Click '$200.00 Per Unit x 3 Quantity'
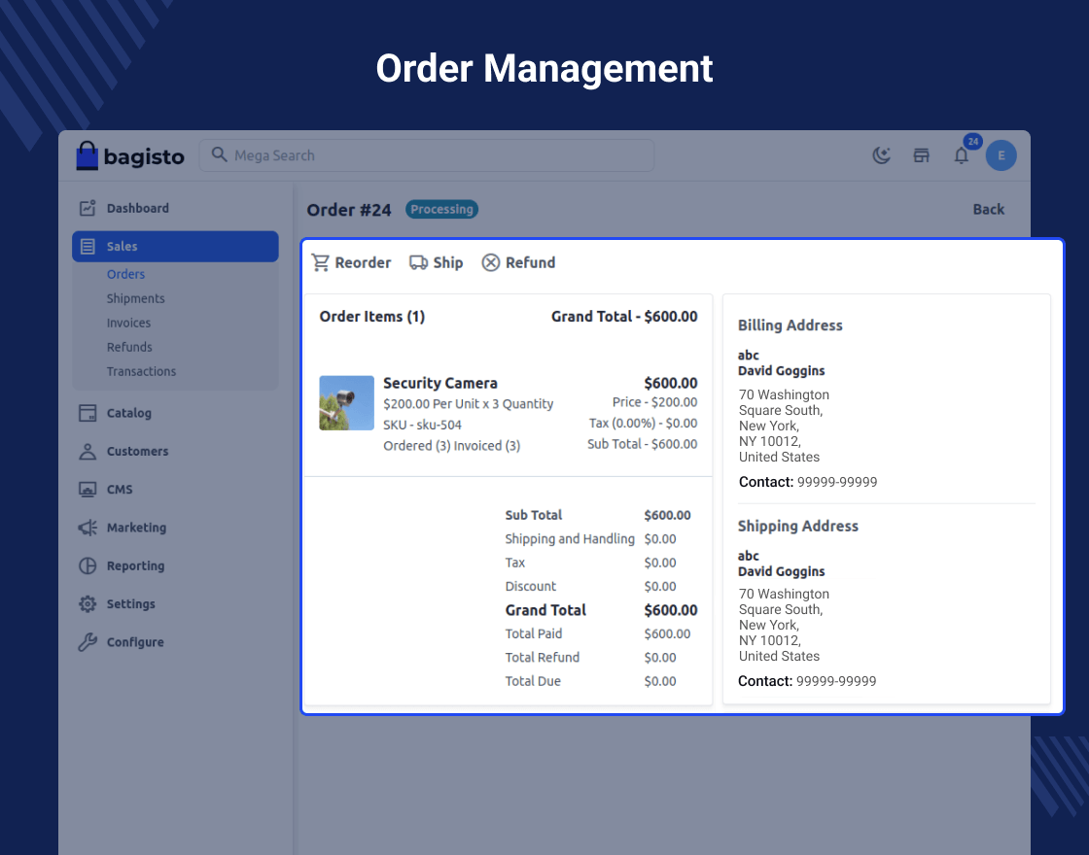 point(468,404)
